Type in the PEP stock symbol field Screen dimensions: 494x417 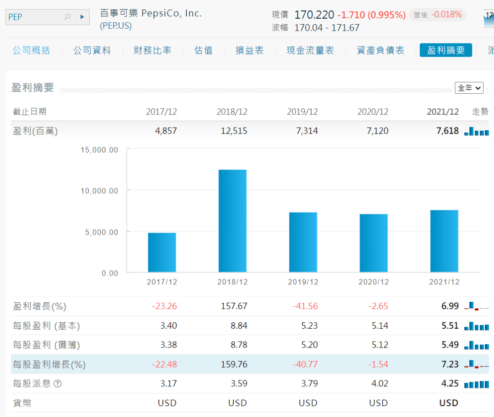pos(34,17)
